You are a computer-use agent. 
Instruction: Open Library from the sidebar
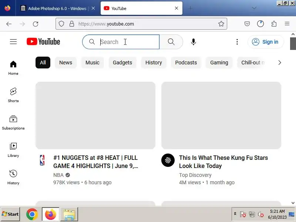(13, 150)
